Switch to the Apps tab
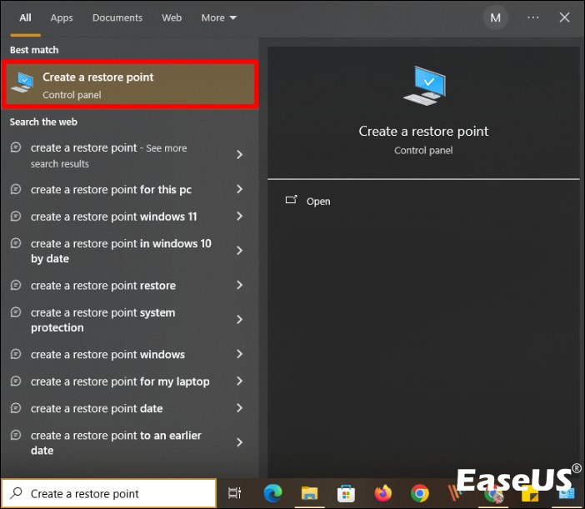Viewport: 585px width, 509px height. [62, 17]
